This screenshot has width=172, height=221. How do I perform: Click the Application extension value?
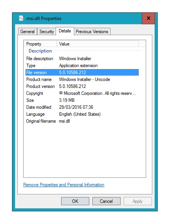pos(78,66)
